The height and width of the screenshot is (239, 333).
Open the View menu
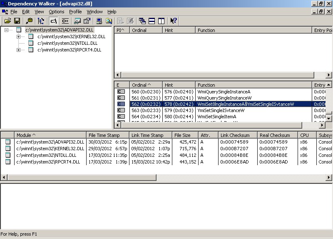click(x=39, y=12)
